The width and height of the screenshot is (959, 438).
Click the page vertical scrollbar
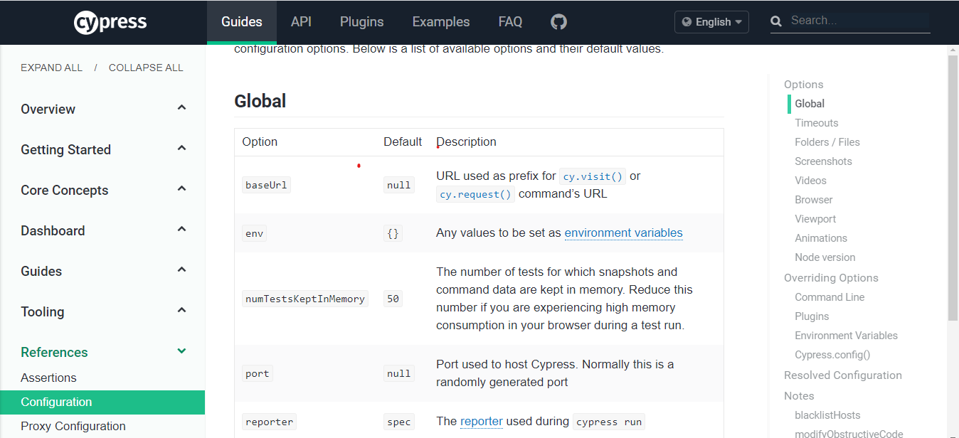pos(953,185)
